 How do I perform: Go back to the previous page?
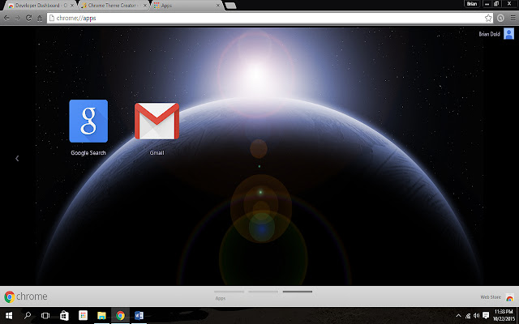coord(6,17)
